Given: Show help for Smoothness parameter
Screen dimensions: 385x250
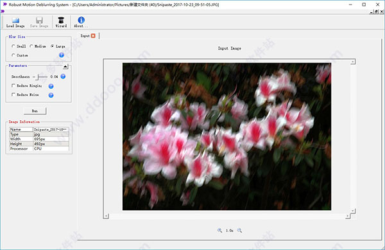Looking at the screenshot, I should pyautogui.click(x=63, y=76).
